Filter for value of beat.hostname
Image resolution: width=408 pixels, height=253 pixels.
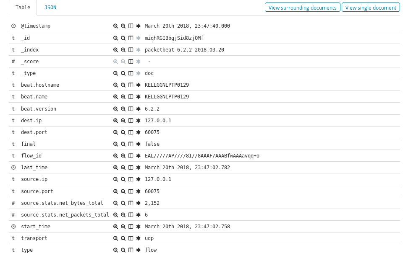[x=115, y=85]
